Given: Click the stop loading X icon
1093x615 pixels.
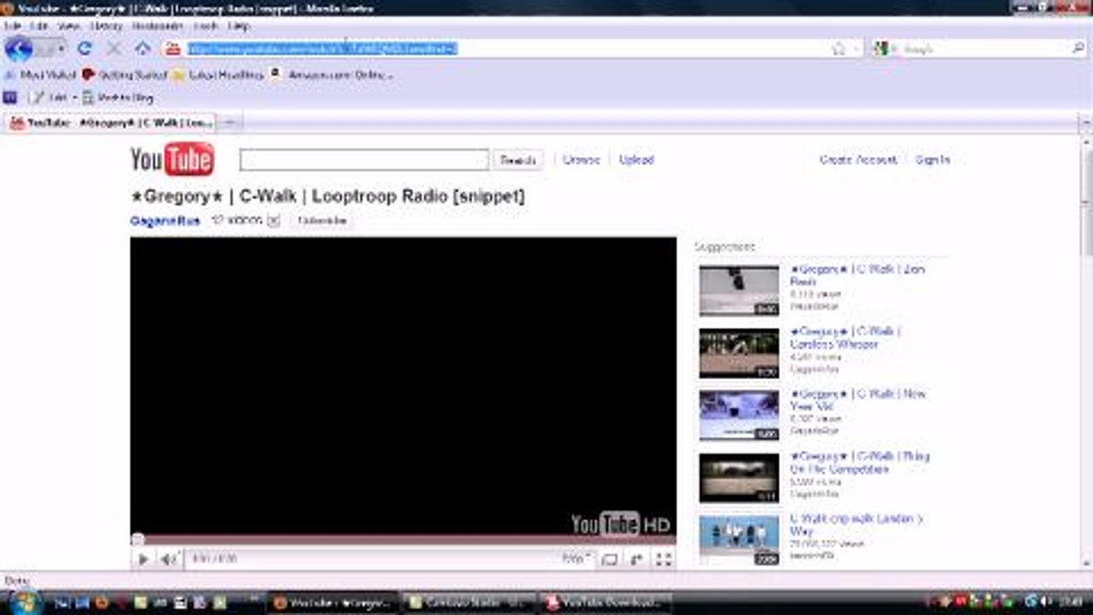Looking at the screenshot, I should 114,49.
